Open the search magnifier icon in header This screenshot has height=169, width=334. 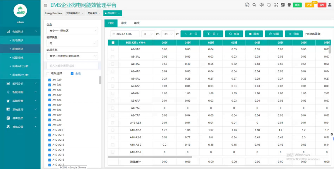tap(254, 5)
